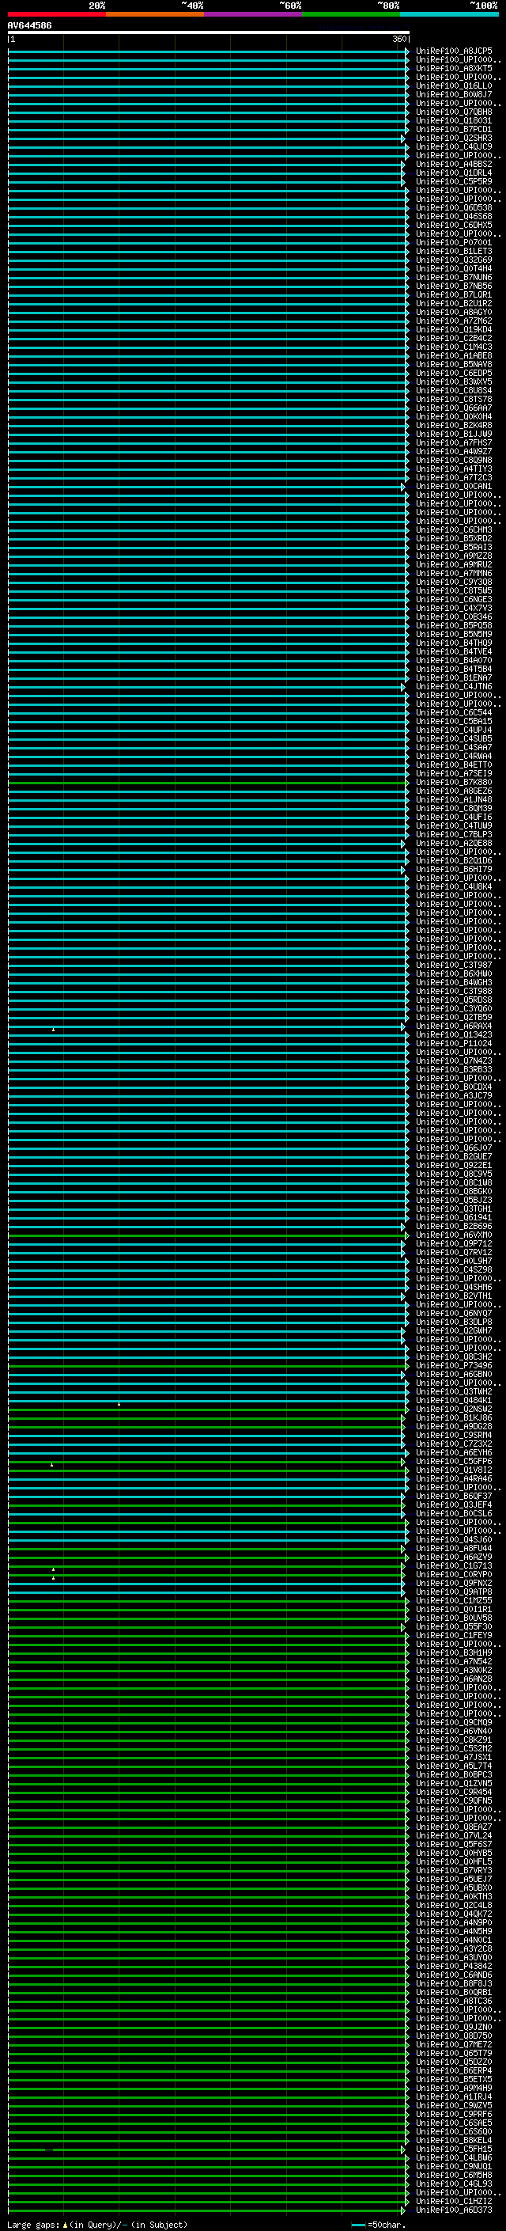Click hit label UniRef100_B1LET3
The height and width of the screenshot is (2231, 506).
[x=454, y=251]
